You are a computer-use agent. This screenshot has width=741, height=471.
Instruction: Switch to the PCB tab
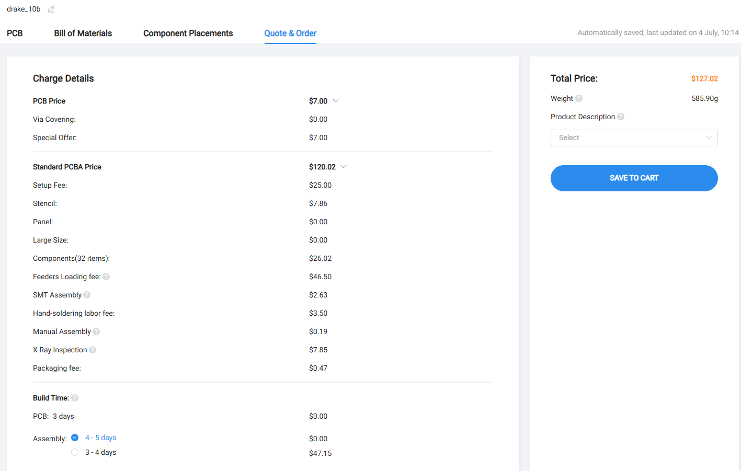pyautogui.click(x=15, y=33)
